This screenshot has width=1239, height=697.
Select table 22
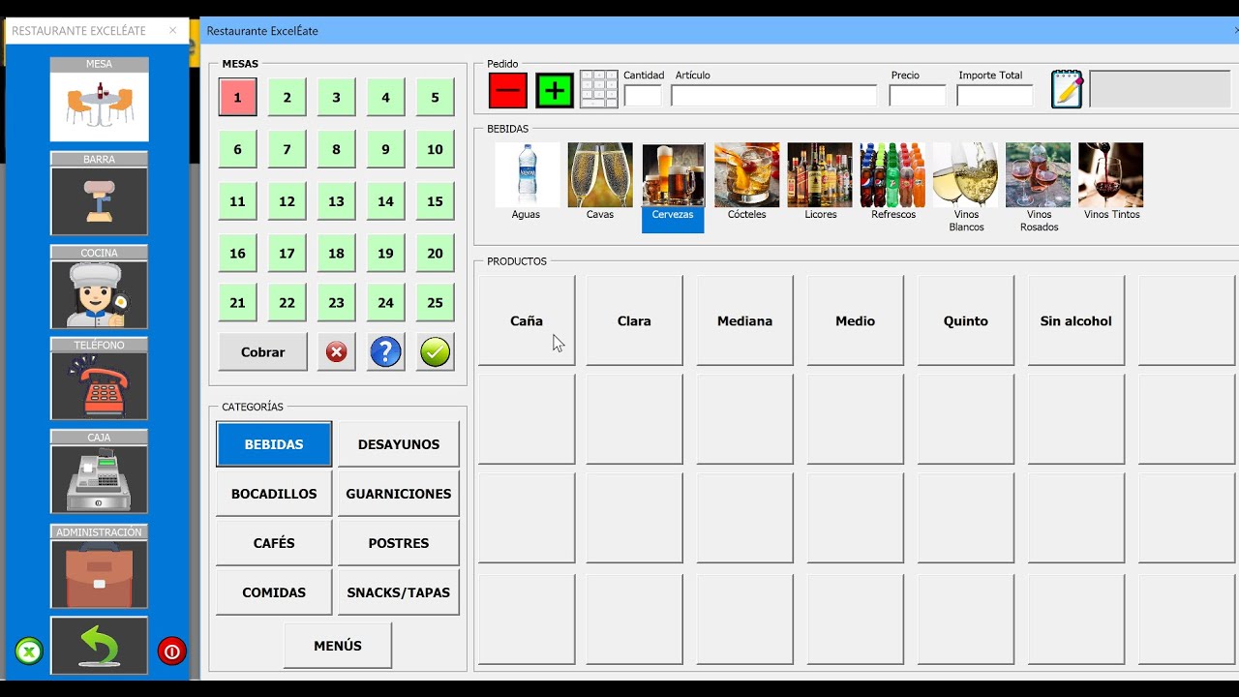pos(287,303)
